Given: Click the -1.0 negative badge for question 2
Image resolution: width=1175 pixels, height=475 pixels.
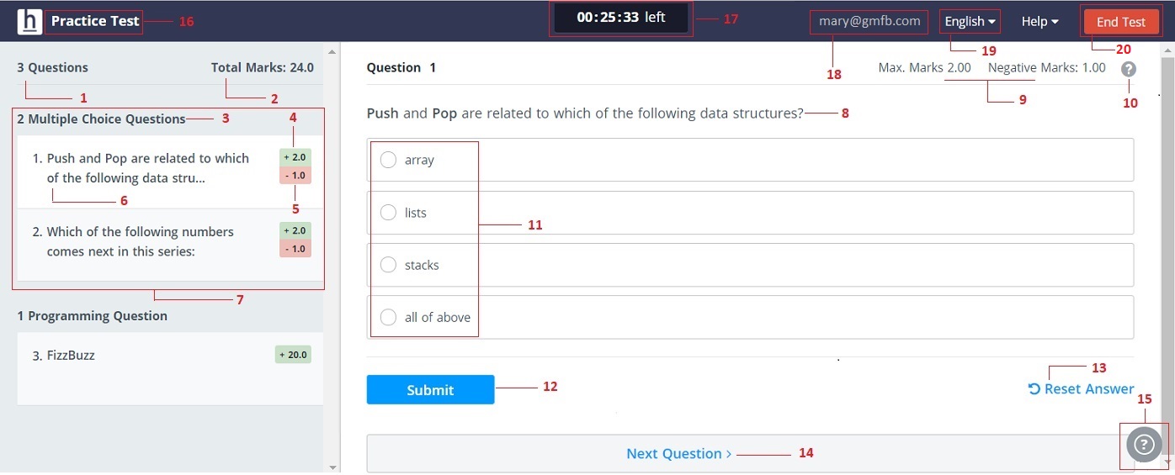Looking at the screenshot, I should 295,248.
